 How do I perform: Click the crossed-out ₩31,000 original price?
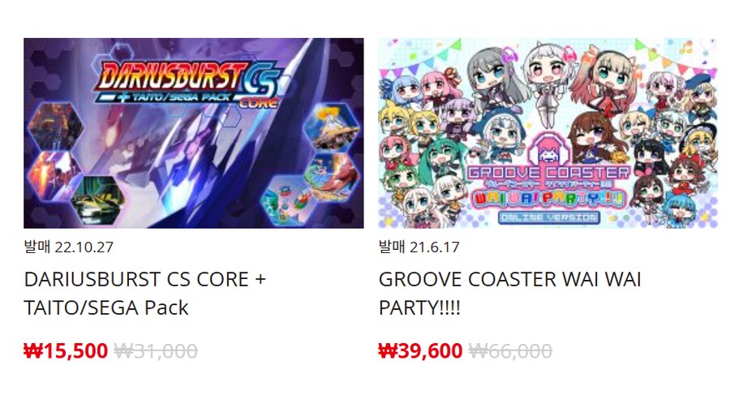[156, 350]
